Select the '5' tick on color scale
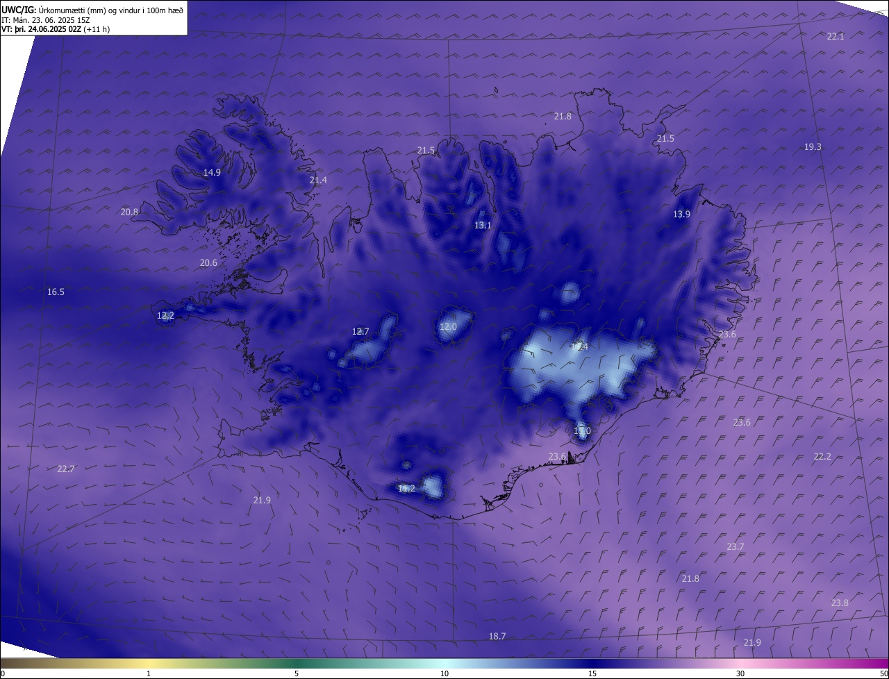 (x=297, y=674)
